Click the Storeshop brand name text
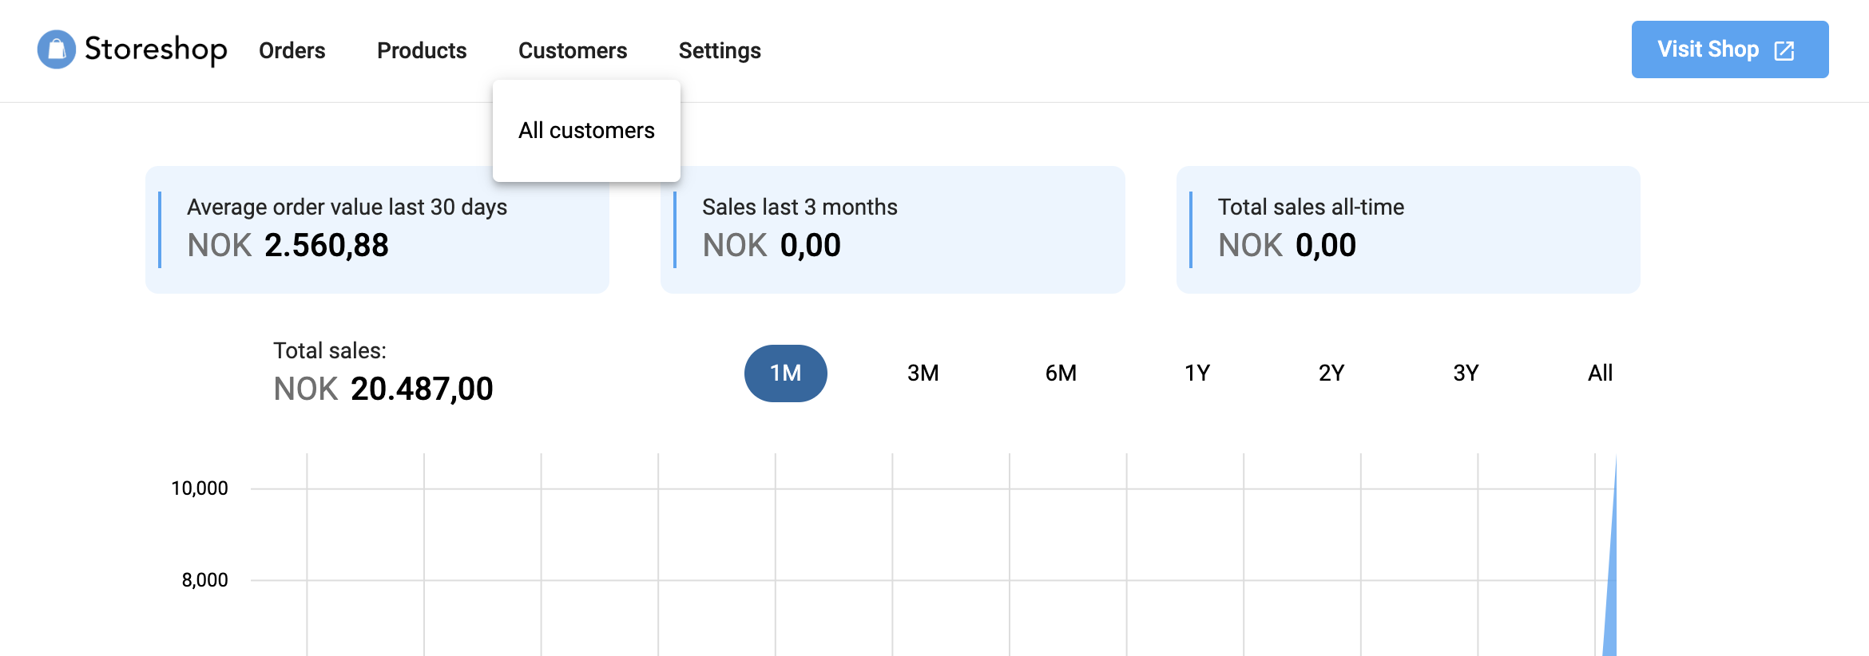1869x656 pixels. pos(156,49)
